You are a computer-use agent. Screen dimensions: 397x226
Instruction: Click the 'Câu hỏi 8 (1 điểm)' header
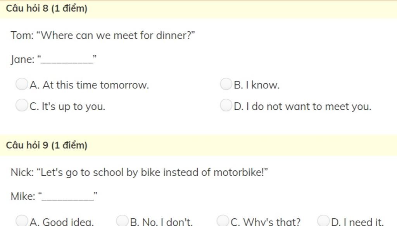(x=47, y=8)
